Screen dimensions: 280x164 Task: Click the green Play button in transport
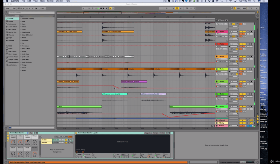[99, 8]
